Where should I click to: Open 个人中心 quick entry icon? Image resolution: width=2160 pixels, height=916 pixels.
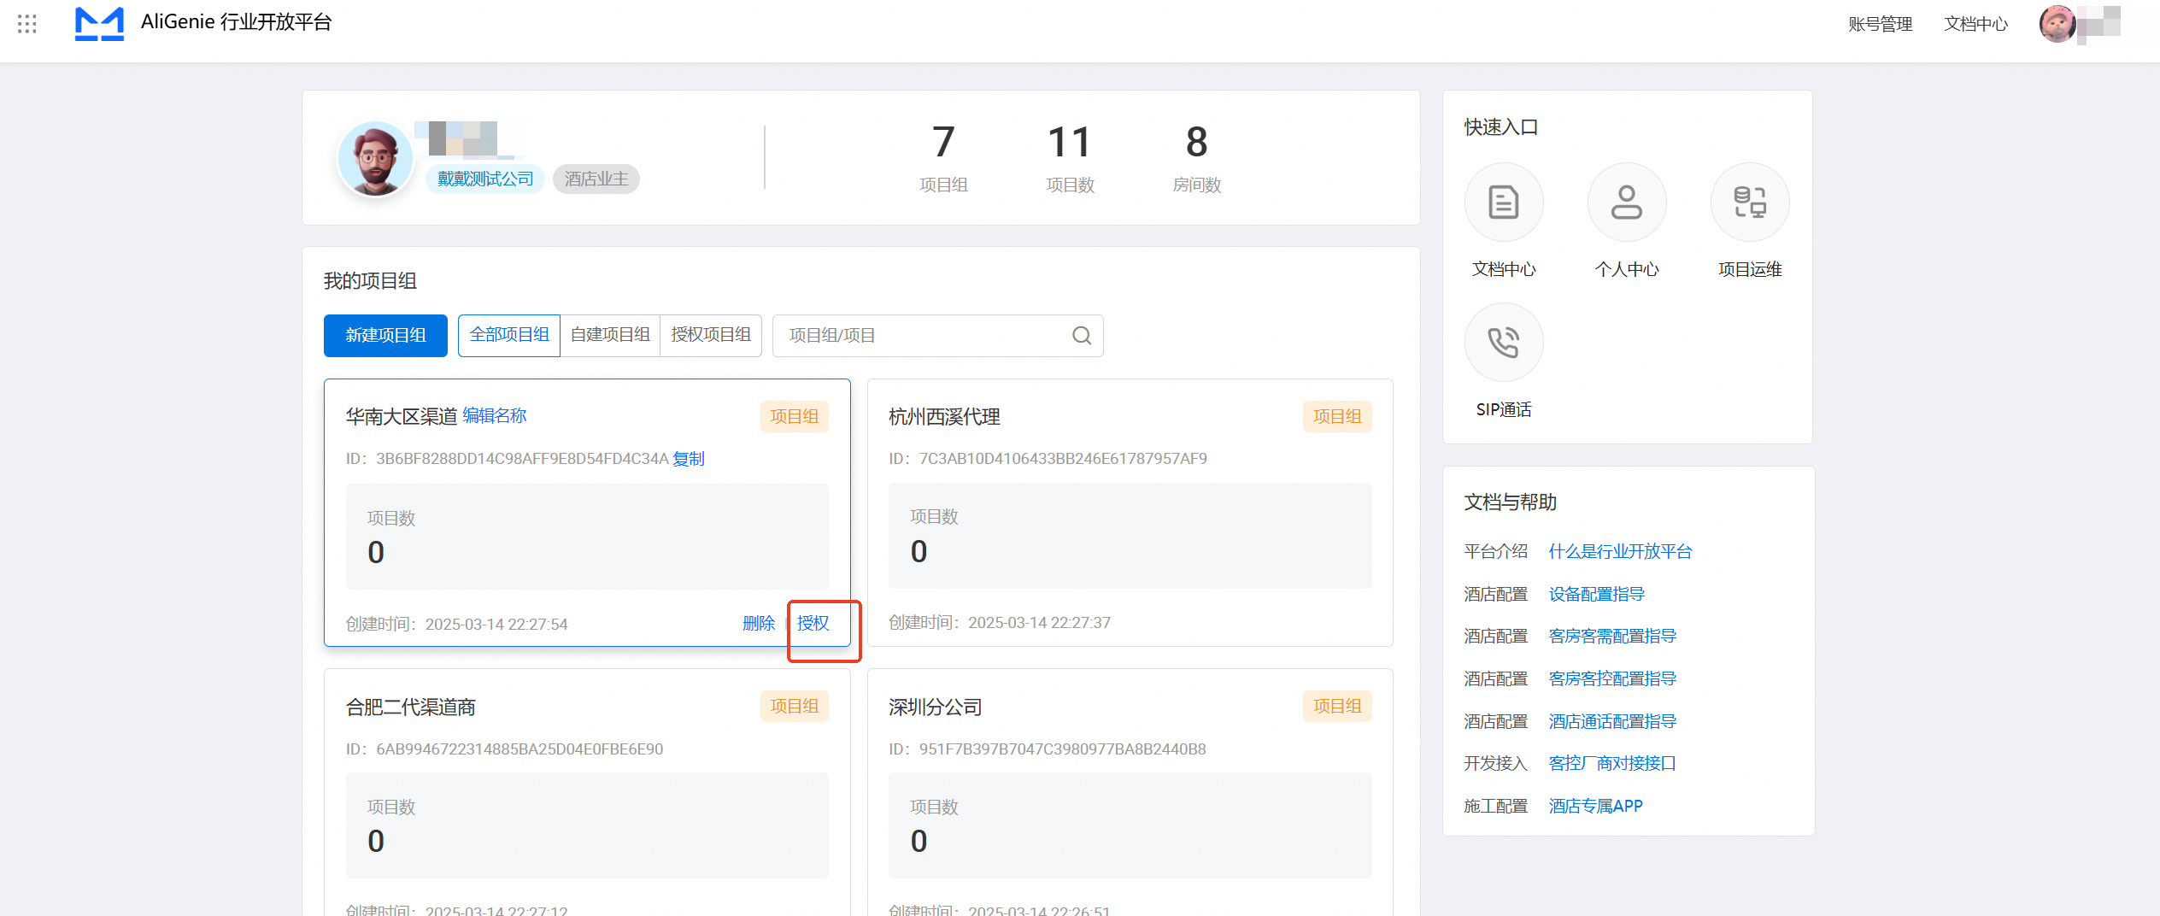[1627, 203]
